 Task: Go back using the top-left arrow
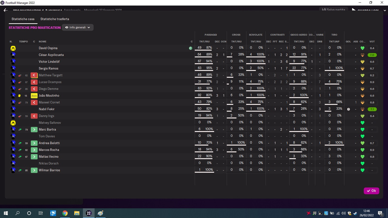tap(5, 10)
